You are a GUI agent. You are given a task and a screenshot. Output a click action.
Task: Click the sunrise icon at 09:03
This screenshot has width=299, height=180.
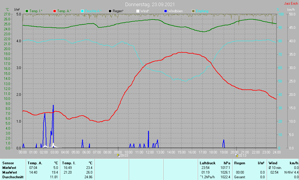(118, 155)
